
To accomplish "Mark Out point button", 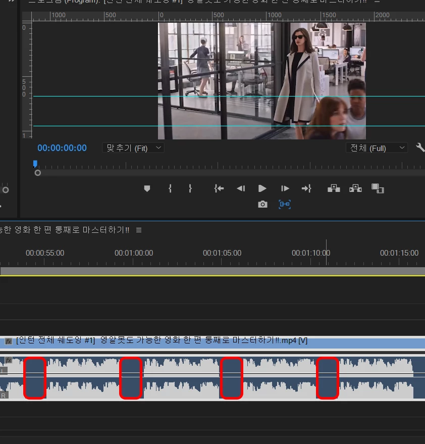I will pos(190,188).
